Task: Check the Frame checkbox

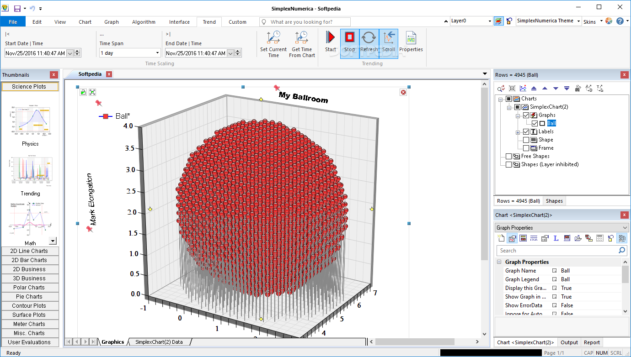Action: 526,148
